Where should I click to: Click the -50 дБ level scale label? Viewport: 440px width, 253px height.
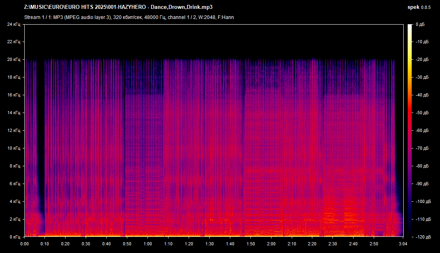tap(422, 113)
